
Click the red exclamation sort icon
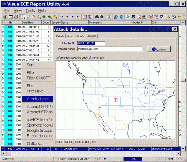34,17
